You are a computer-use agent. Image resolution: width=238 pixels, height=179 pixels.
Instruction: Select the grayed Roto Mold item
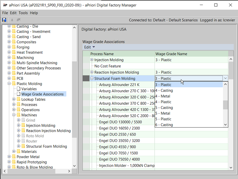pyautogui.click(x=35, y=136)
